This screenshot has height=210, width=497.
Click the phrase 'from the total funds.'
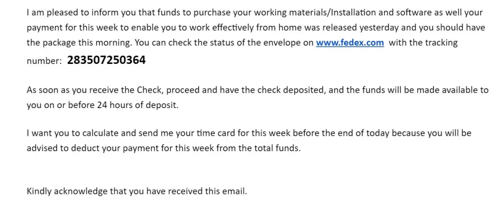click(258, 148)
